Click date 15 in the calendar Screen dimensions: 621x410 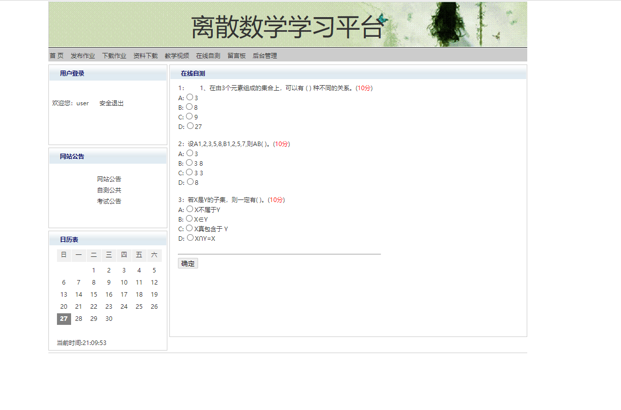pos(94,294)
